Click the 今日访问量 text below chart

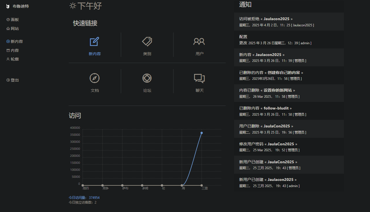click(84, 198)
